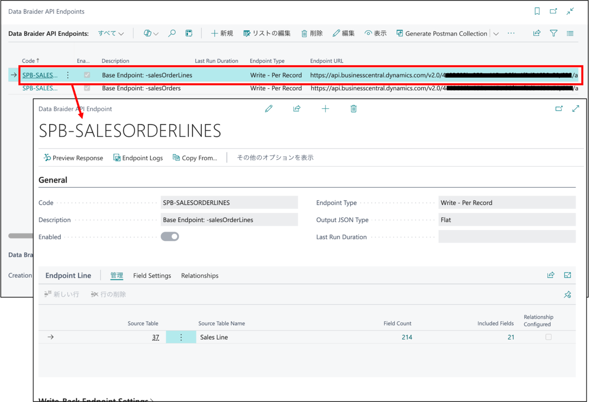Expand the dropdown beside Generate Postman Collection
Screen dimensions: 589x402
[x=496, y=34]
